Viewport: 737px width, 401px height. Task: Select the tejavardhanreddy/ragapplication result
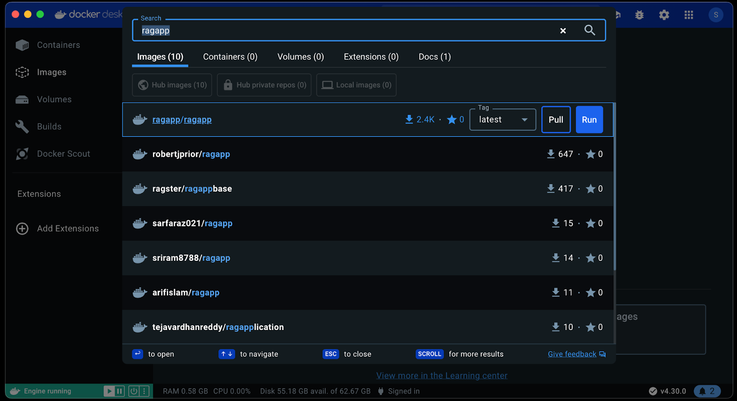pyautogui.click(x=368, y=327)
